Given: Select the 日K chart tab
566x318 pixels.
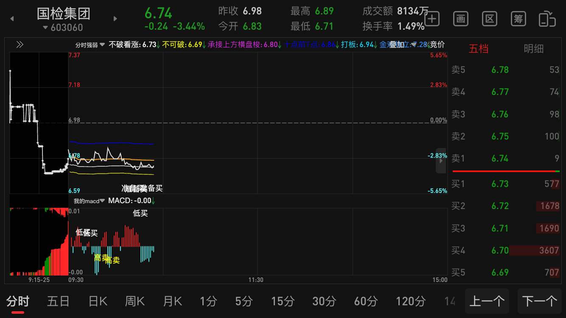Looking at the screenshot, I should (98, 301).
